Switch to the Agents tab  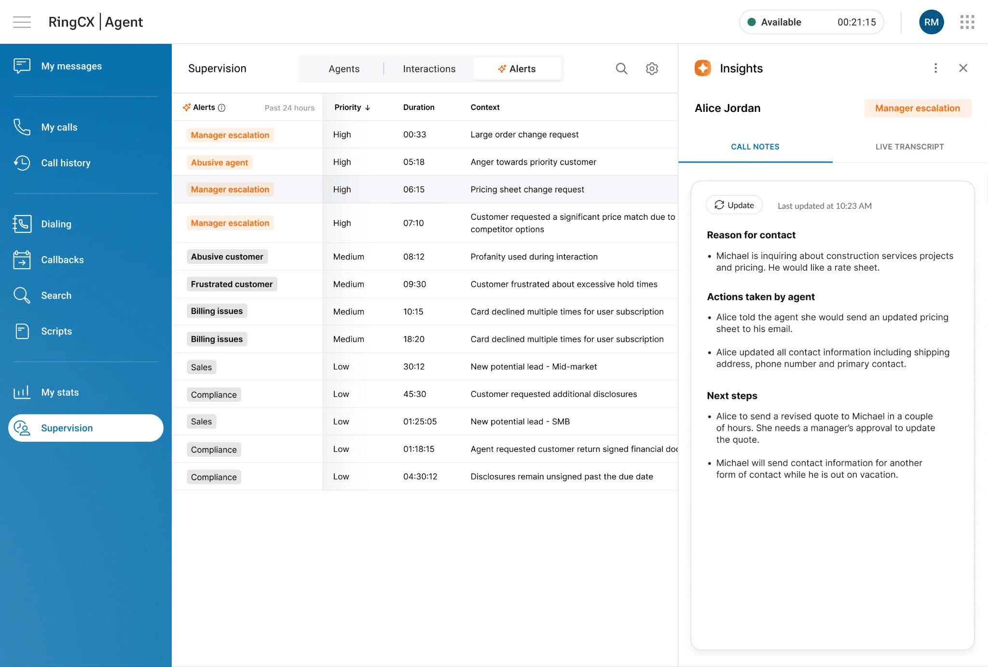tap(343, 69)
